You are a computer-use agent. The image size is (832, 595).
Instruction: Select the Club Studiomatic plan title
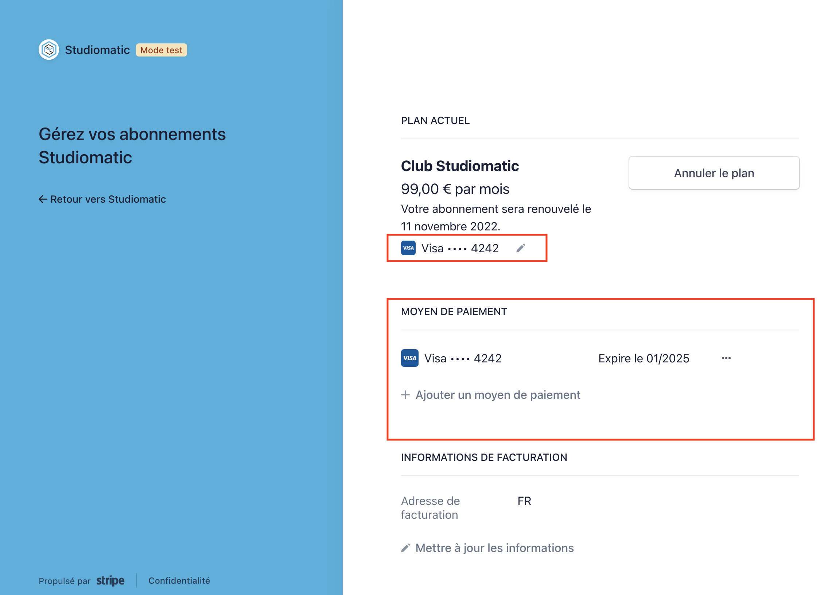(x=459, y=166)
